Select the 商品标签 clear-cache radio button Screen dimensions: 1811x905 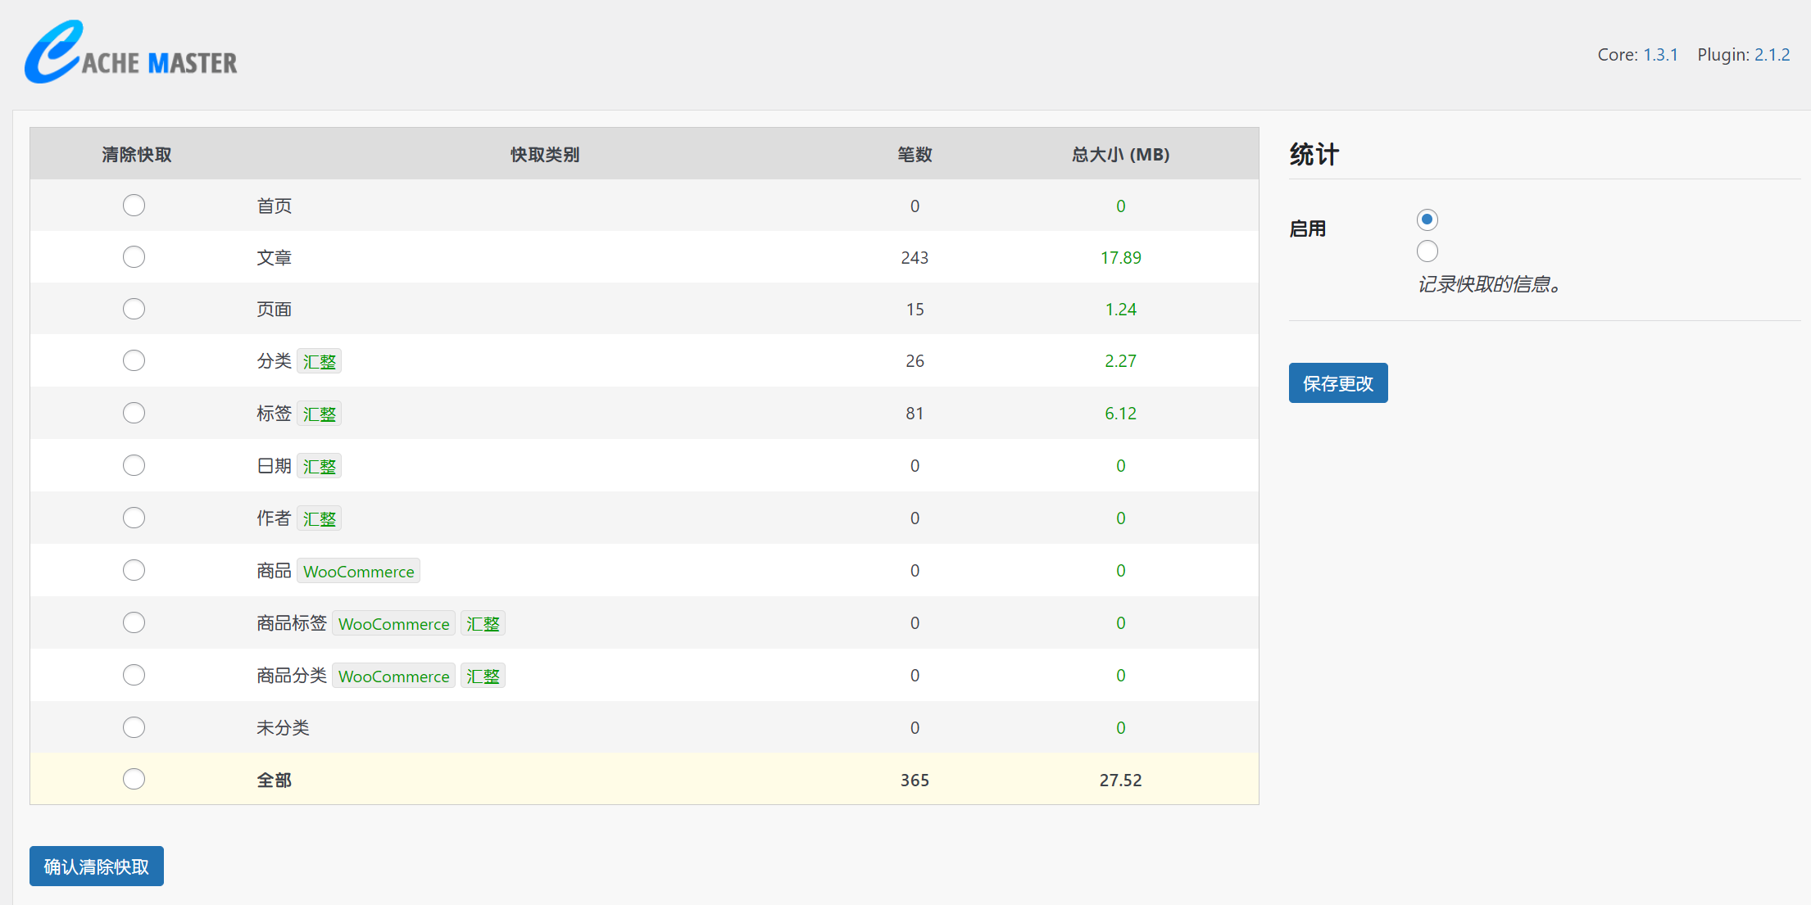tap(134, 622)
